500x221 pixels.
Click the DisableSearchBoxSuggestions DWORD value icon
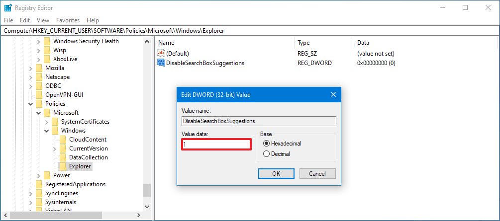(161, 63)
